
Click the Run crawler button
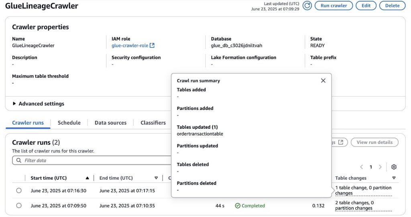coord(334,6)
